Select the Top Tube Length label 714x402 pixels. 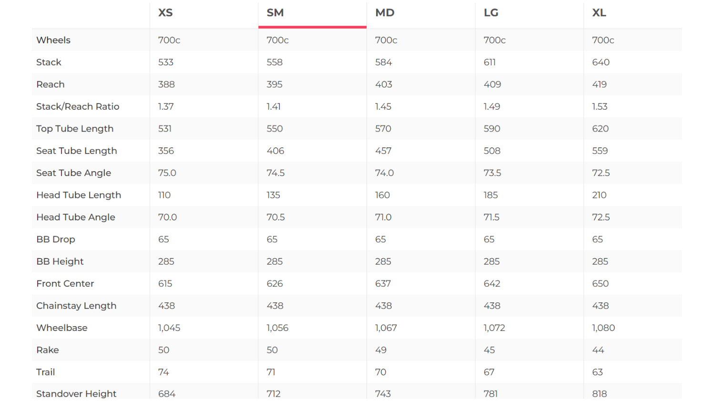click(x=75, y=129)
